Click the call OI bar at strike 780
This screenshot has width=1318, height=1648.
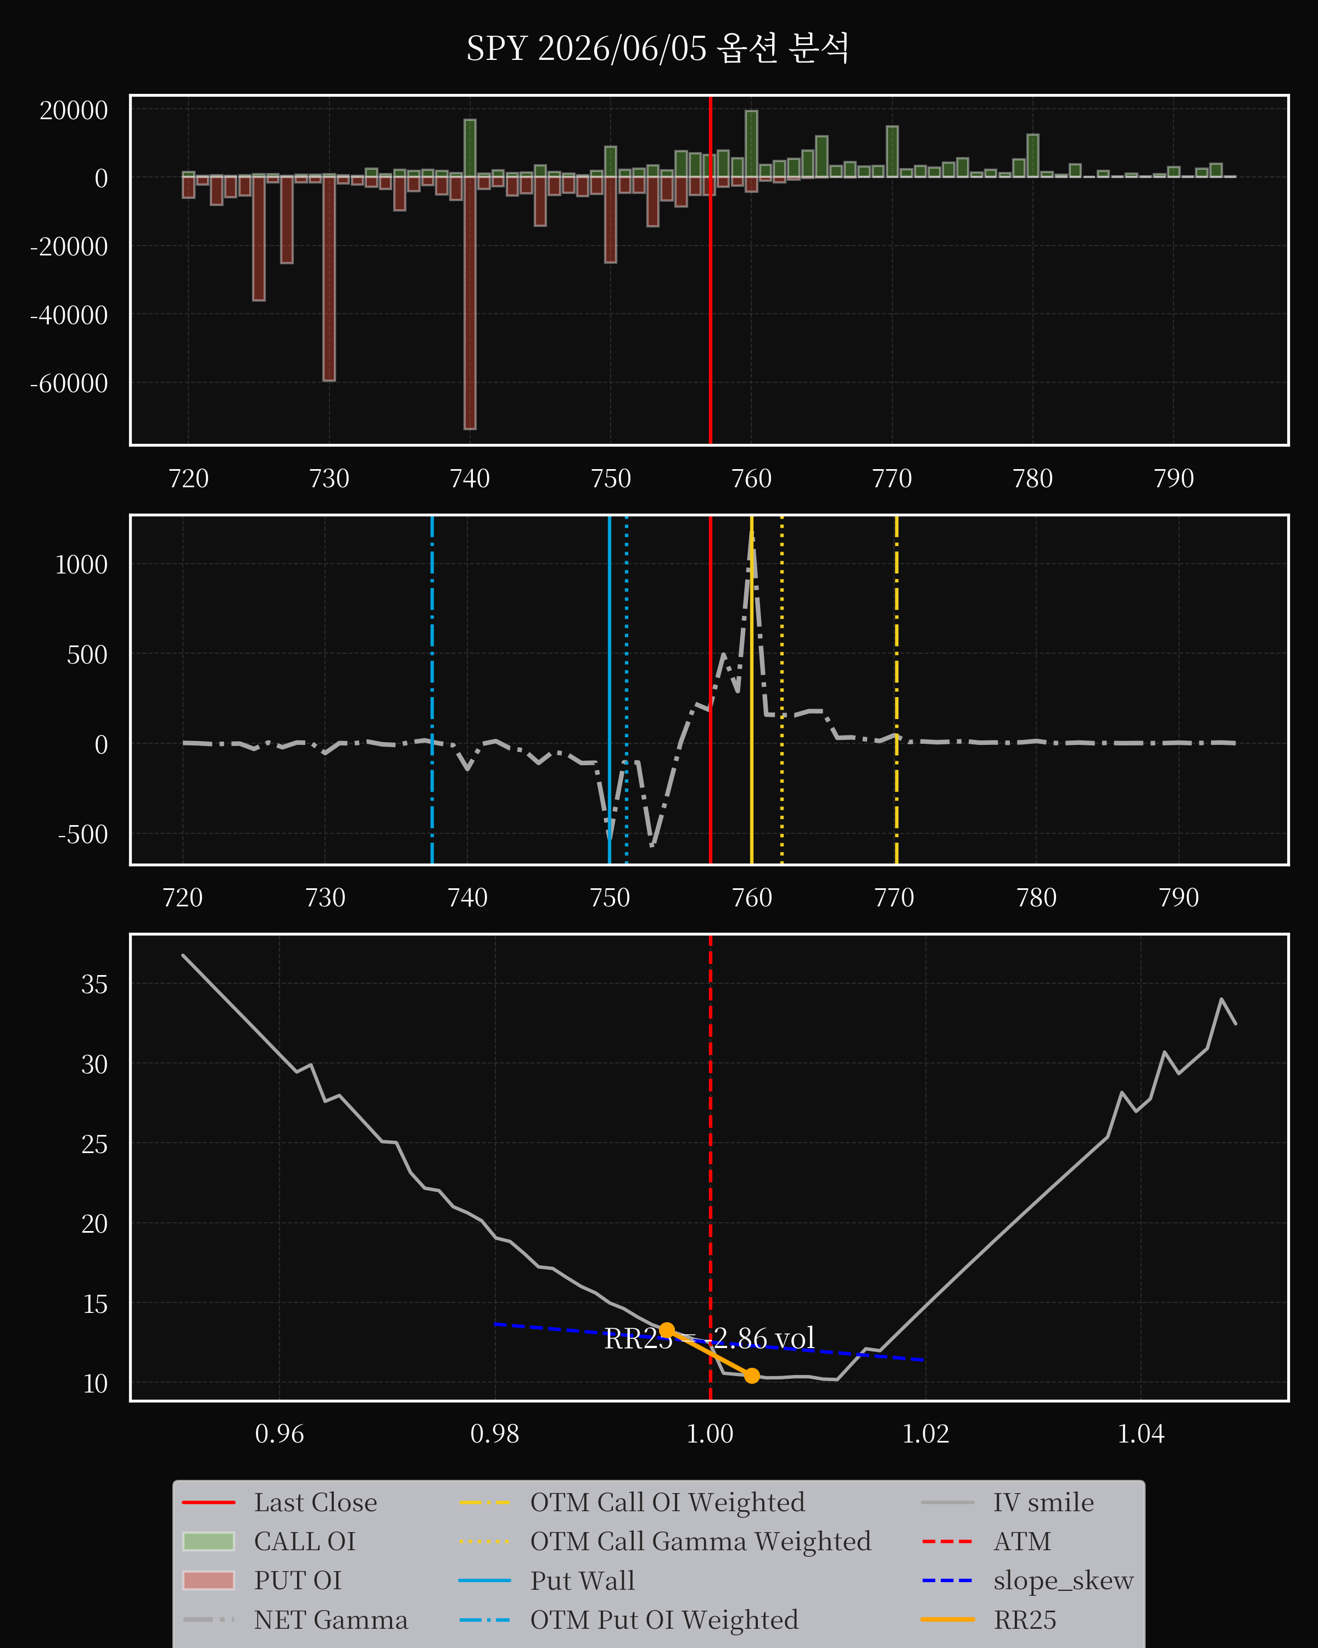coord(1033,156)
